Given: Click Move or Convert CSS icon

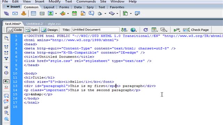Looking at the screenshot, I should (6, 119).
